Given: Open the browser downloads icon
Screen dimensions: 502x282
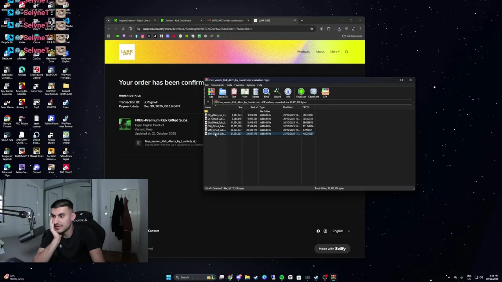Looking at the screenshot, I should [x=339, y=29].
